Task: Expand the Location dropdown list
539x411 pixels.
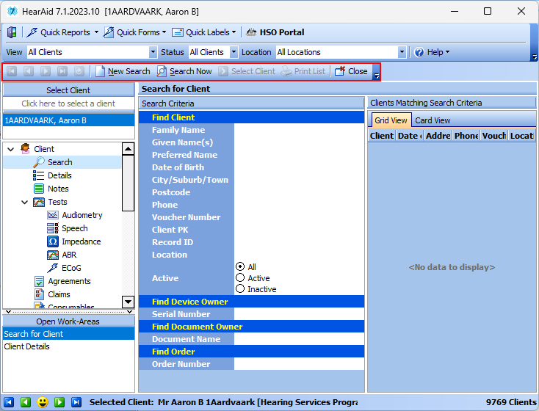Action: tap(402, 53)
